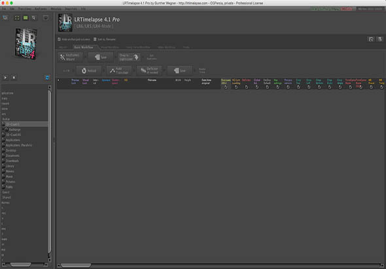Click the monitor icon above the preview
The image size is (386, 269).
pos(46,18)
